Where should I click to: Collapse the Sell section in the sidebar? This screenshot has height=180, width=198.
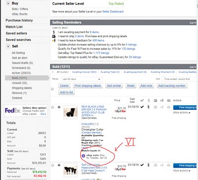coord(8,46)
